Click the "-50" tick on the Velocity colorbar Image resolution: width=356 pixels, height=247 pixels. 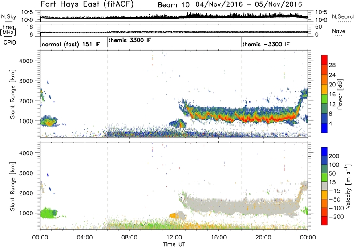pos(335,199)
